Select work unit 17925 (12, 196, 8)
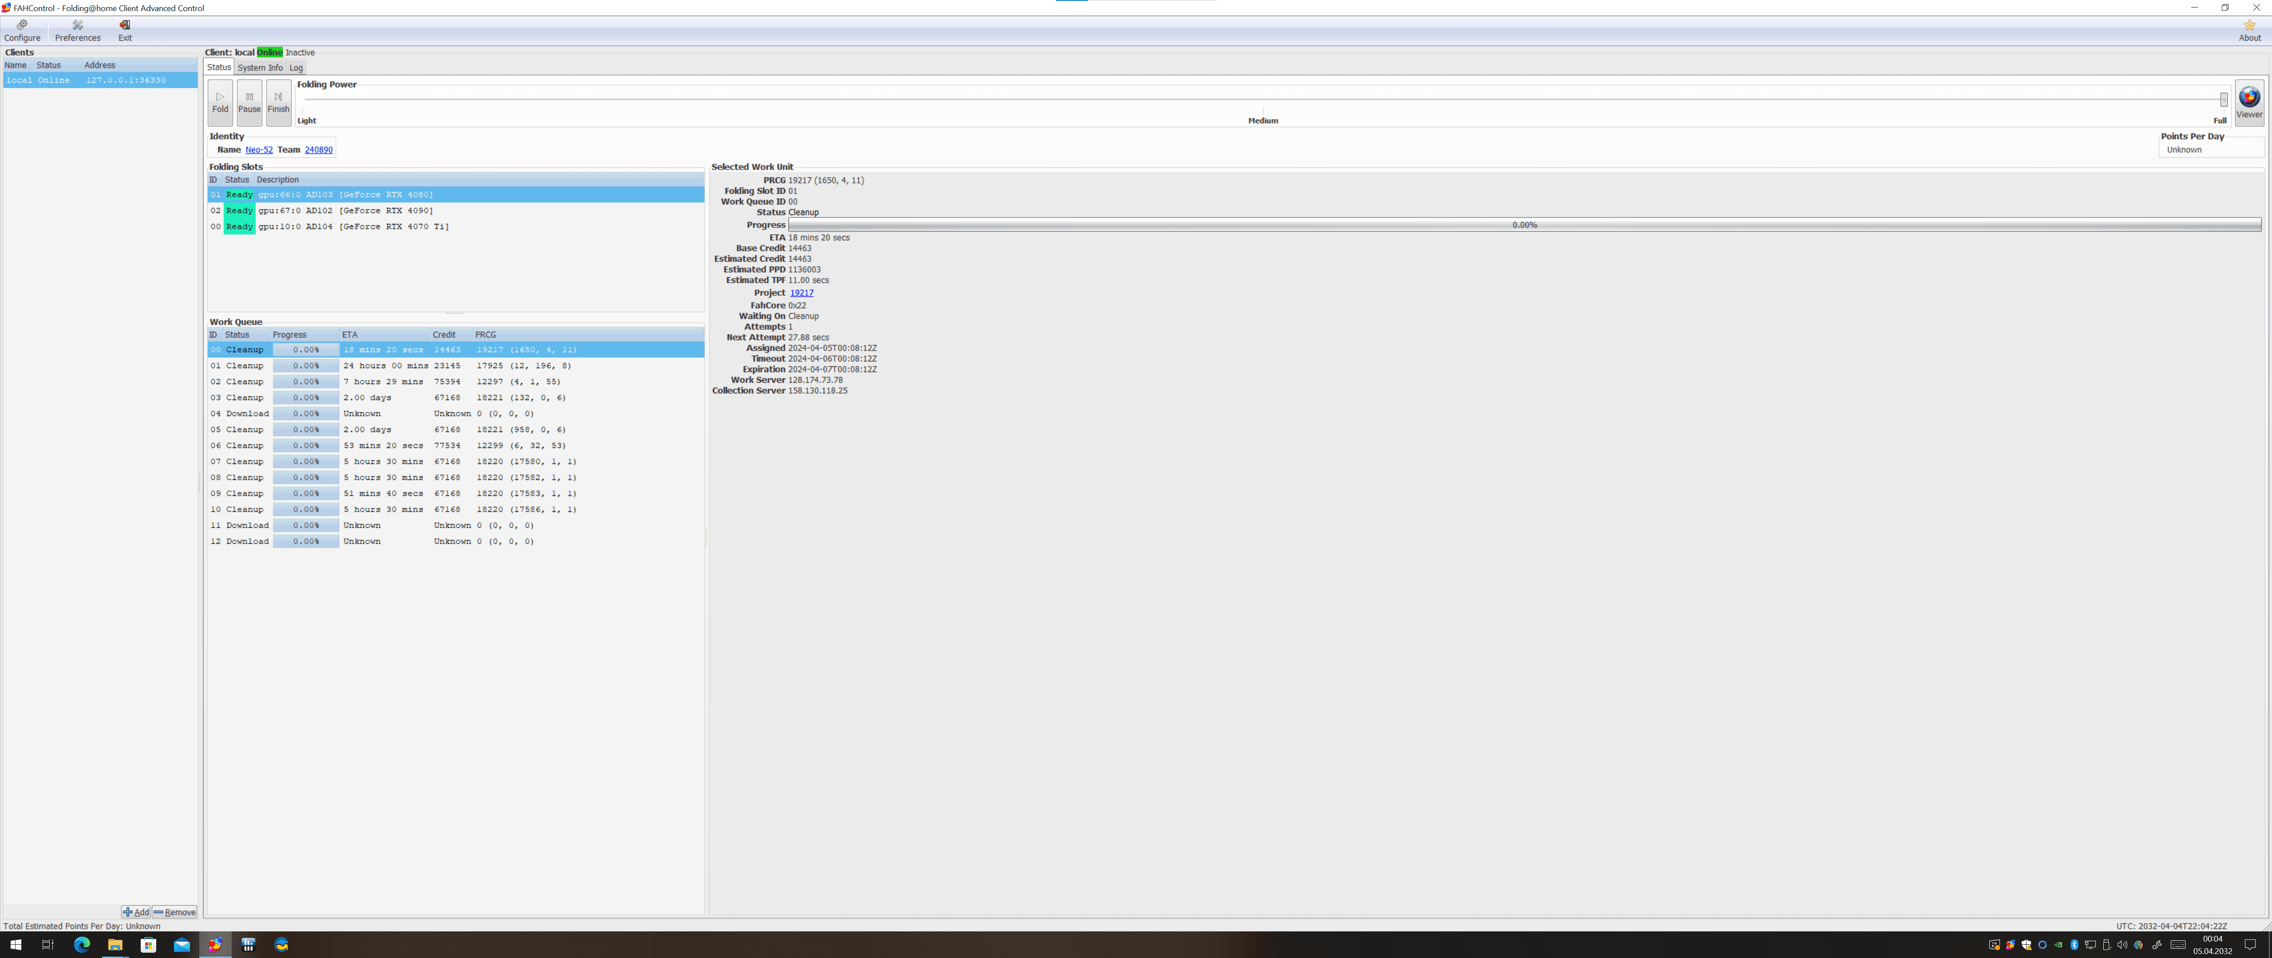This screenshot has height=958, width=2272. [x=456, y=366]
